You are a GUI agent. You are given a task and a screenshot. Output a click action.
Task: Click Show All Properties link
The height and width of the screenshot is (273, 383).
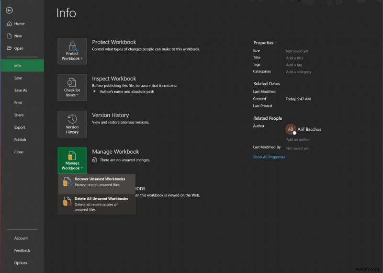pos(269,157)
